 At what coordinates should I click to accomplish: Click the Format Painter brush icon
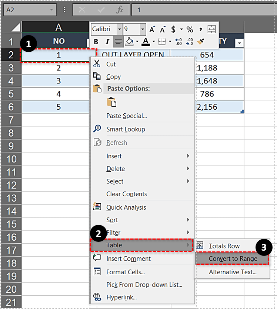tap(202, 42)
